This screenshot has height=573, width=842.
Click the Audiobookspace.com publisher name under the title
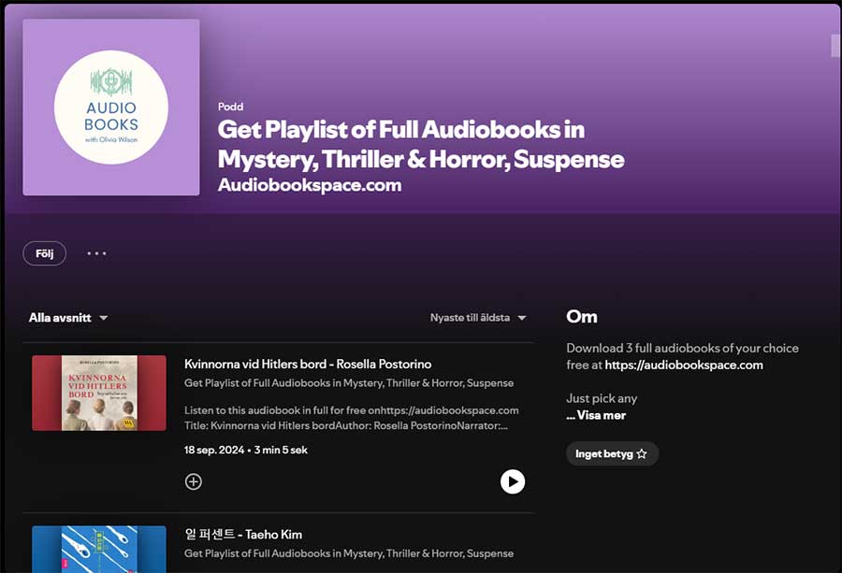click(310, 185)
